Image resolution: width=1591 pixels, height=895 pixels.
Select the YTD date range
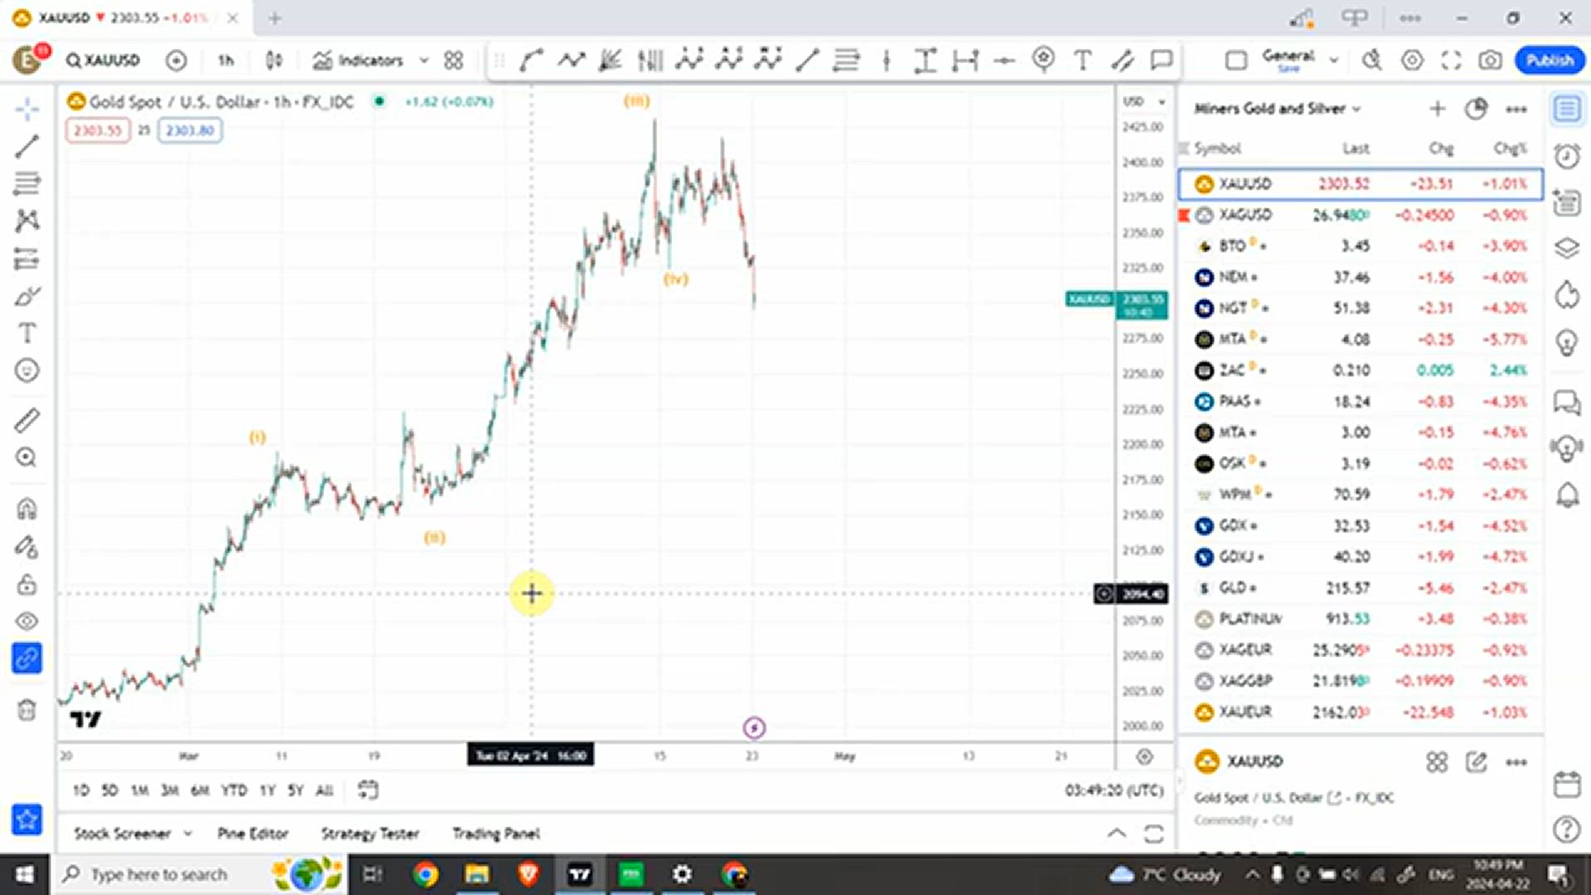234,791
